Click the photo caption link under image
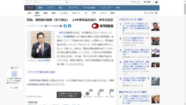This screenshot has width=186, height=105. point(39,60)
